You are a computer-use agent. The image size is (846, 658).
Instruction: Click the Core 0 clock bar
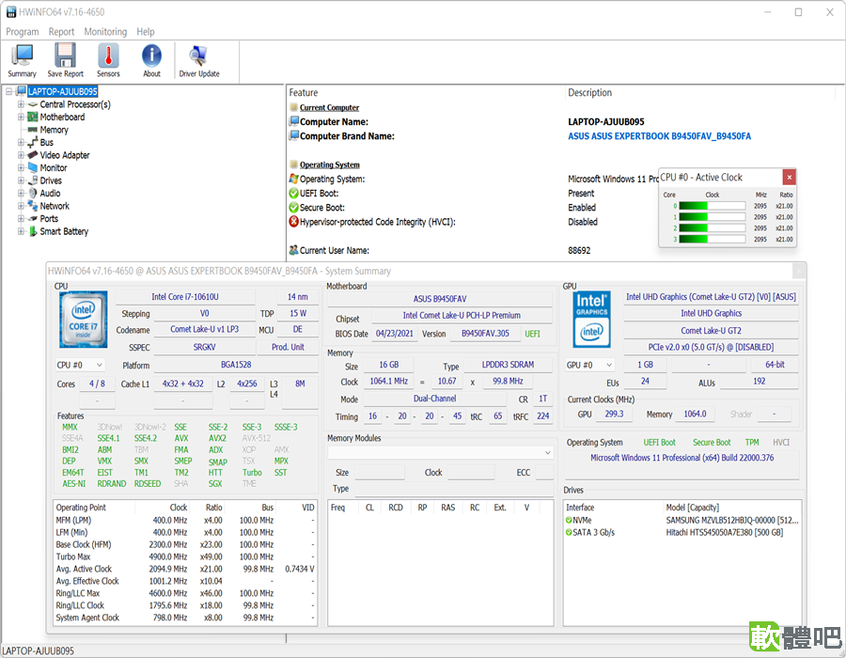tap(713, 206)
